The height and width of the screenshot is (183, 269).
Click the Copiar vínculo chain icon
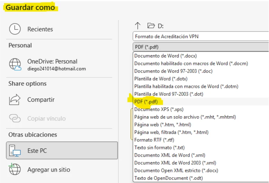tap(15, 118)
